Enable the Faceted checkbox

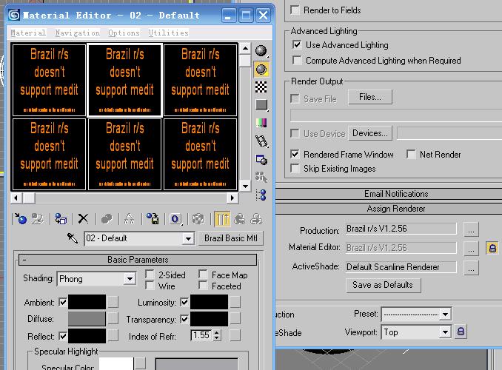coord(203,285)
